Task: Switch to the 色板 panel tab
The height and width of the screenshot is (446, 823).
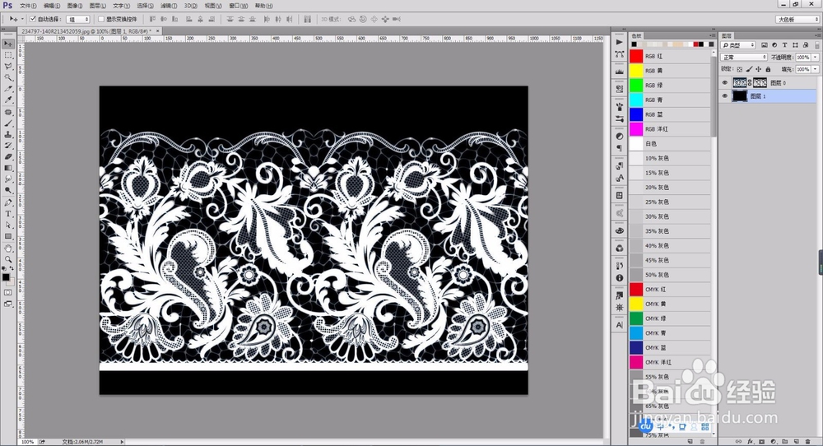Action: 637,35
